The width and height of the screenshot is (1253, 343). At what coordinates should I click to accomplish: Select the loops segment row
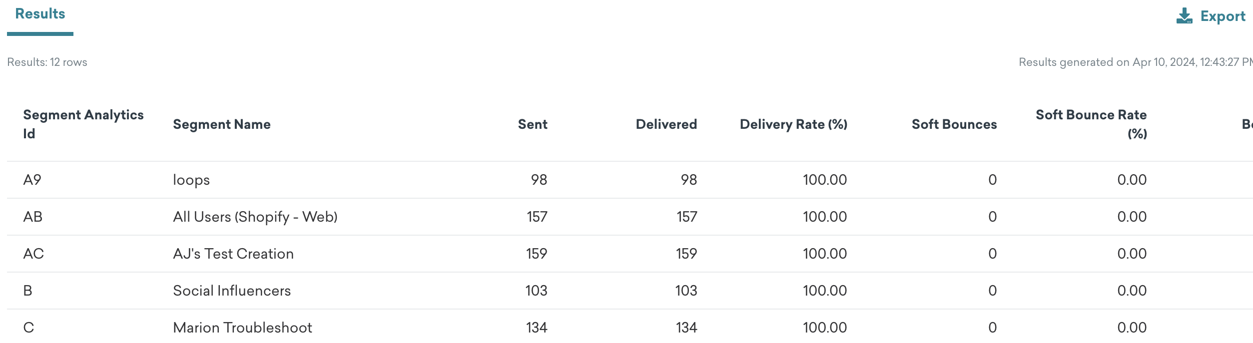(x=629, y=180)
